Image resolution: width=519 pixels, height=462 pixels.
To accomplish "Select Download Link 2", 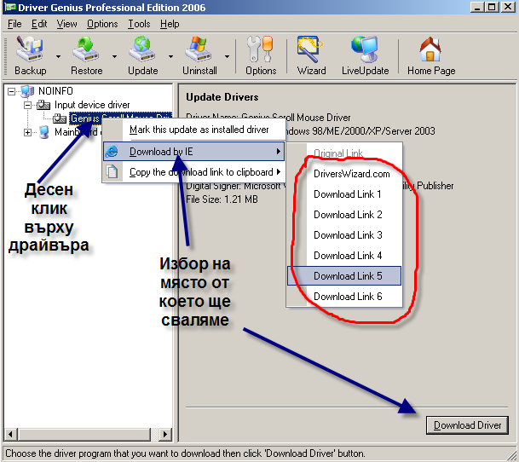I will [344, 215].
